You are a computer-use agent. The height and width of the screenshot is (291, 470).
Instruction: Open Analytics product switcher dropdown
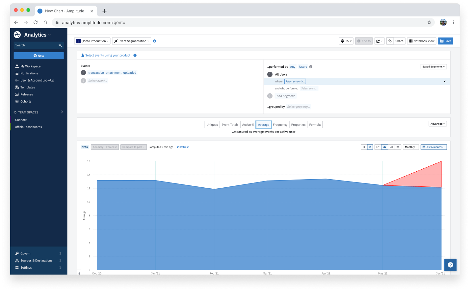37,35
